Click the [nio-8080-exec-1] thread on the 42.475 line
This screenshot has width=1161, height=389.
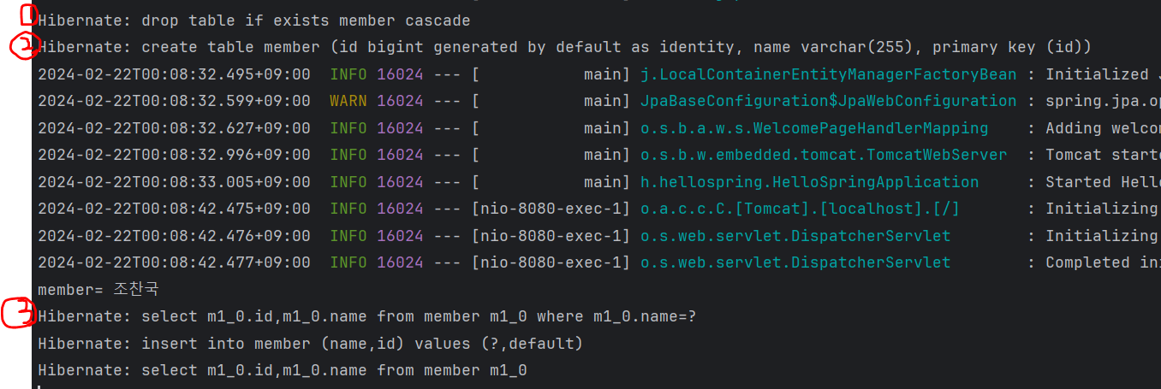[551, 209]
